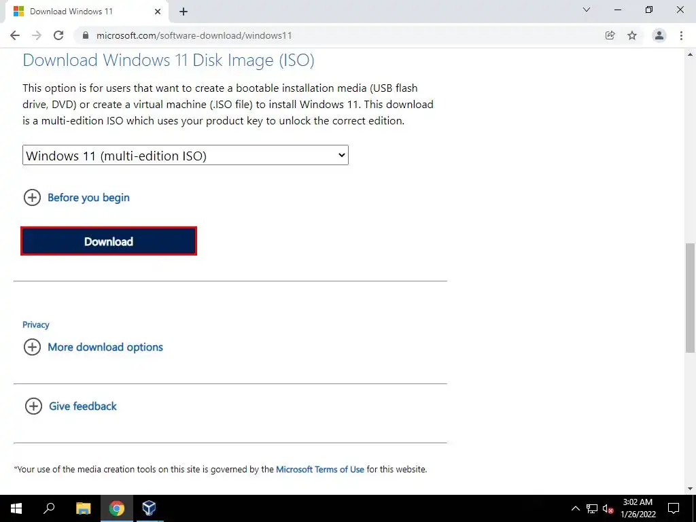Open taskbar search
This screenshot has height=522, width=696.
pyautogui.click(x=49, y=508)
